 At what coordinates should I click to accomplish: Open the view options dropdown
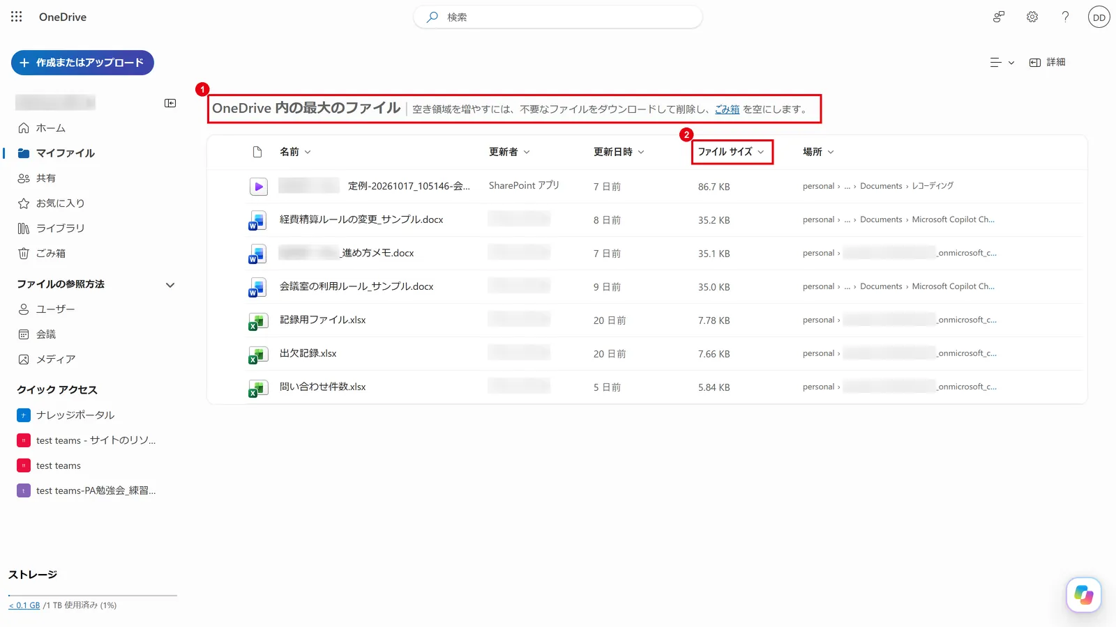click(1002, 63)
